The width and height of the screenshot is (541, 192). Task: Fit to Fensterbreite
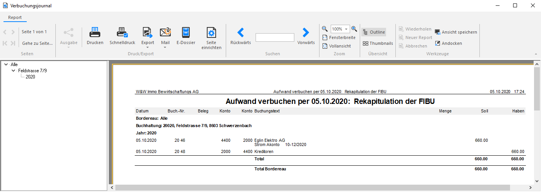[x=339, y=37]
